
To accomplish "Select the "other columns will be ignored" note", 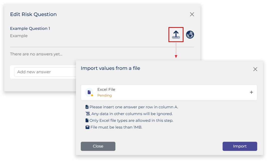I will [x=132, y=114].
